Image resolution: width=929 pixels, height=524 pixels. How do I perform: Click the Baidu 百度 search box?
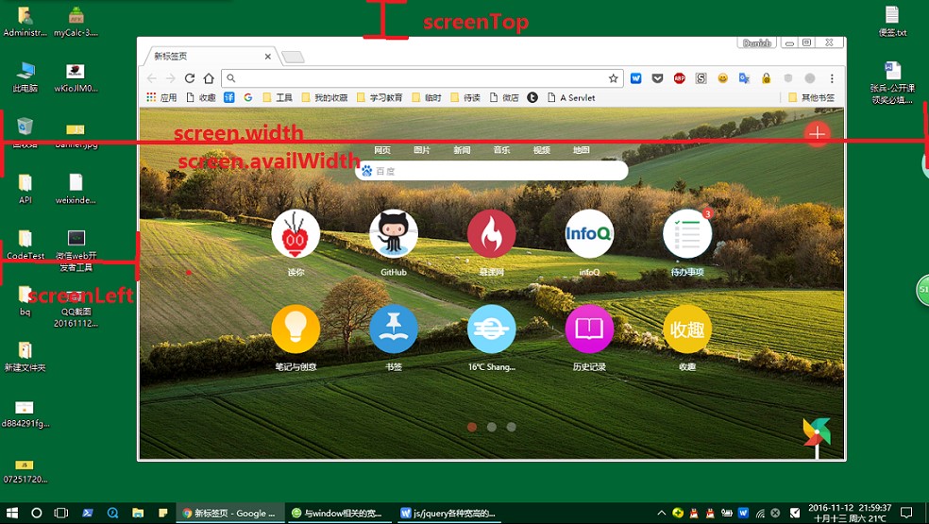492,171
